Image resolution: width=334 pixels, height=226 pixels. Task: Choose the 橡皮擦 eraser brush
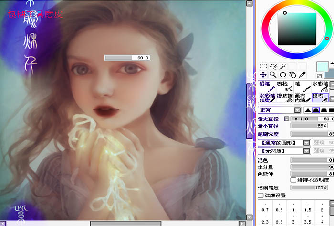coord(285,98)
